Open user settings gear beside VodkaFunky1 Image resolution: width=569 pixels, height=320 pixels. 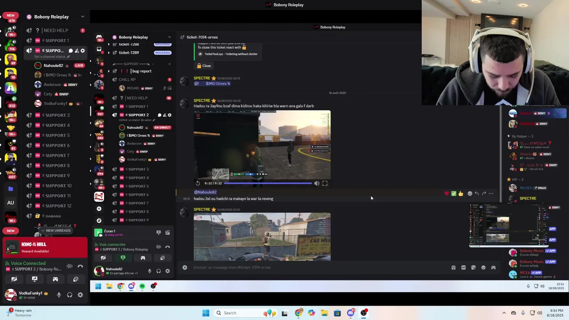tap(80, 295)
